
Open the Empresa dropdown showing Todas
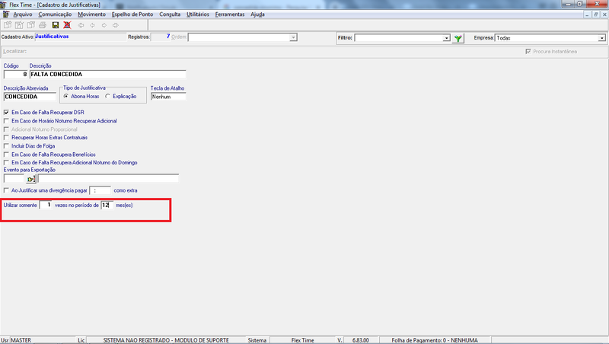[x=601, y=38]
